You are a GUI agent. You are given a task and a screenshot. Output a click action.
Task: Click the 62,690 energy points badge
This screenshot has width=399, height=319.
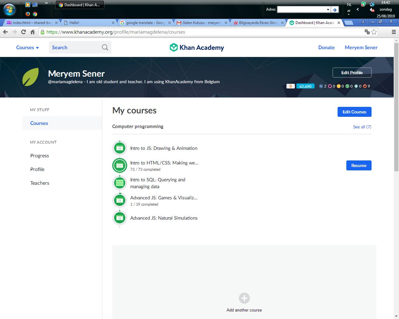(305, 86)
